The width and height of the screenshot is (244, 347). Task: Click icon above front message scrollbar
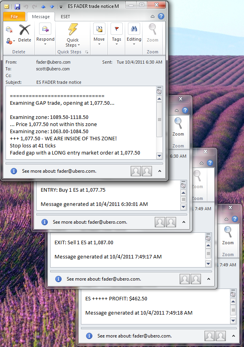click(x=159, y=91)
